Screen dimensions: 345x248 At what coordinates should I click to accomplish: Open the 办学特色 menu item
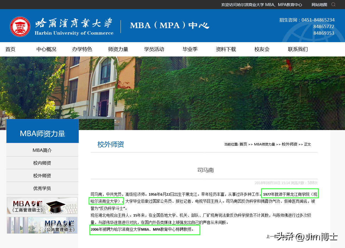click(x=82, y=49)
